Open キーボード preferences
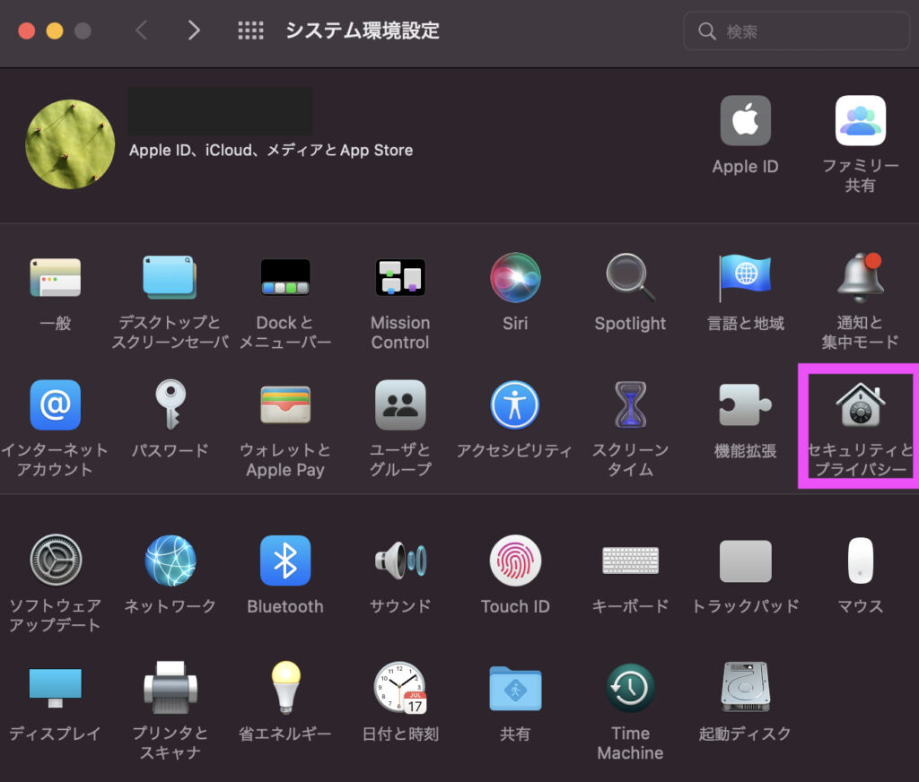This screenshot has height=782, width=919. pos(630,560)
